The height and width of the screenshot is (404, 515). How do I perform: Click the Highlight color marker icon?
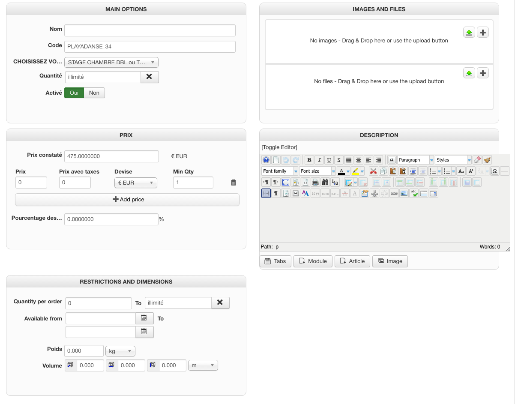(356, 171)
